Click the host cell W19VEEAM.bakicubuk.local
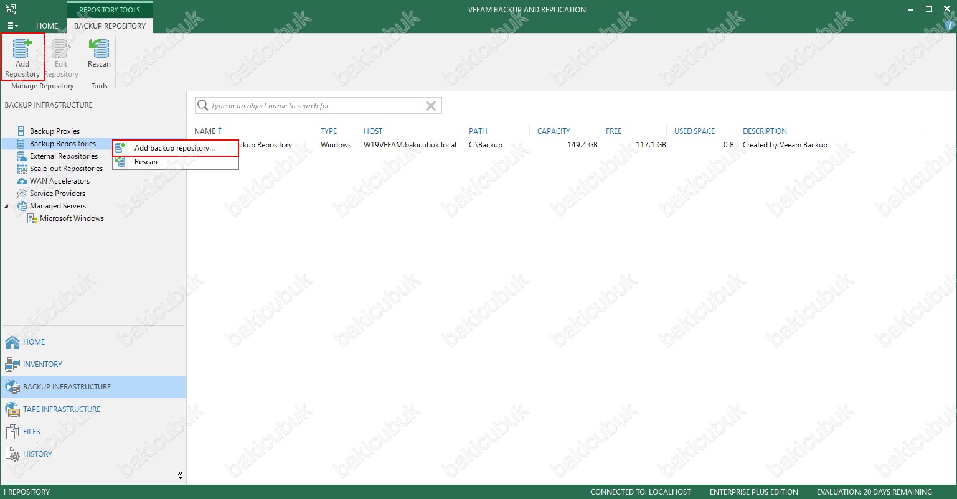This screenshot has width=957, height=499. tap(410, 145)
